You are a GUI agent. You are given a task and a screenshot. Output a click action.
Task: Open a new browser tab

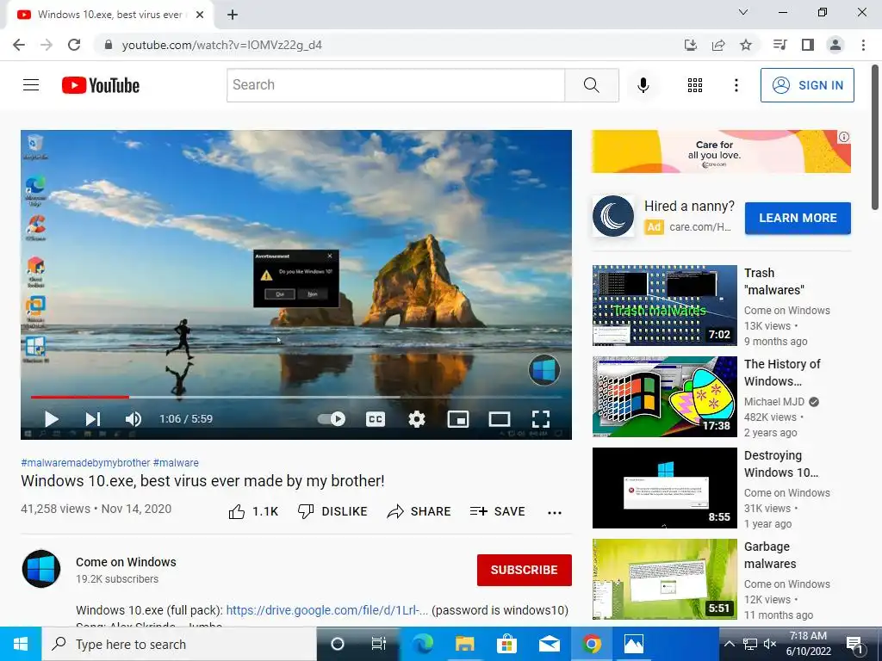pos(233,15)
